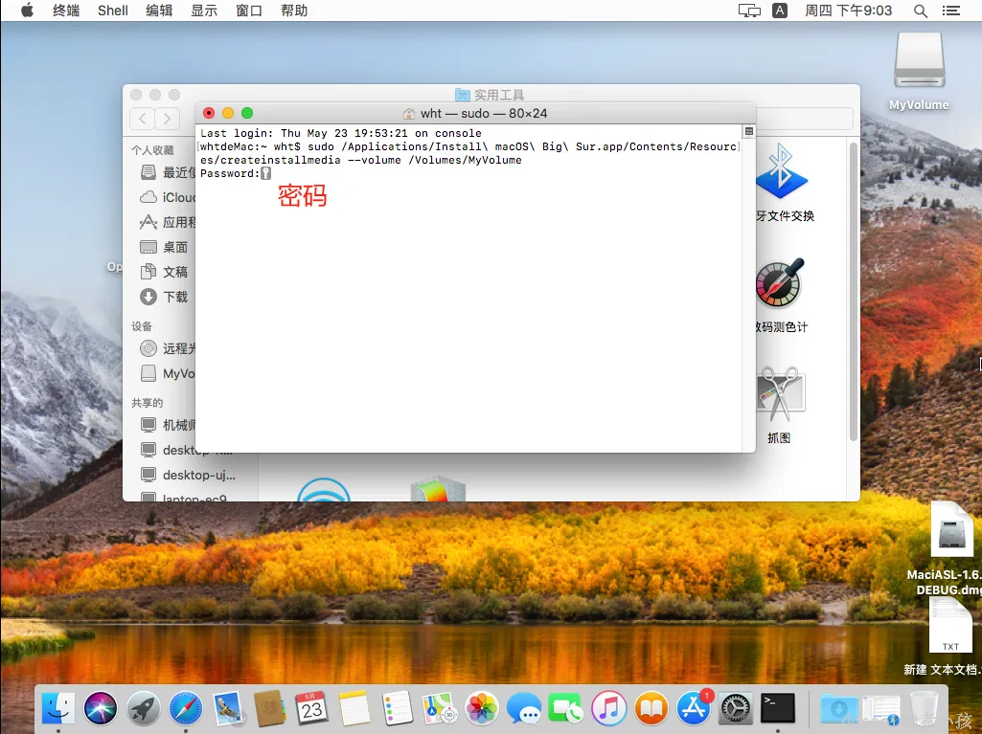Open Downloads folder stack in Dock
The image size is (982, 734).
(838, 708)
